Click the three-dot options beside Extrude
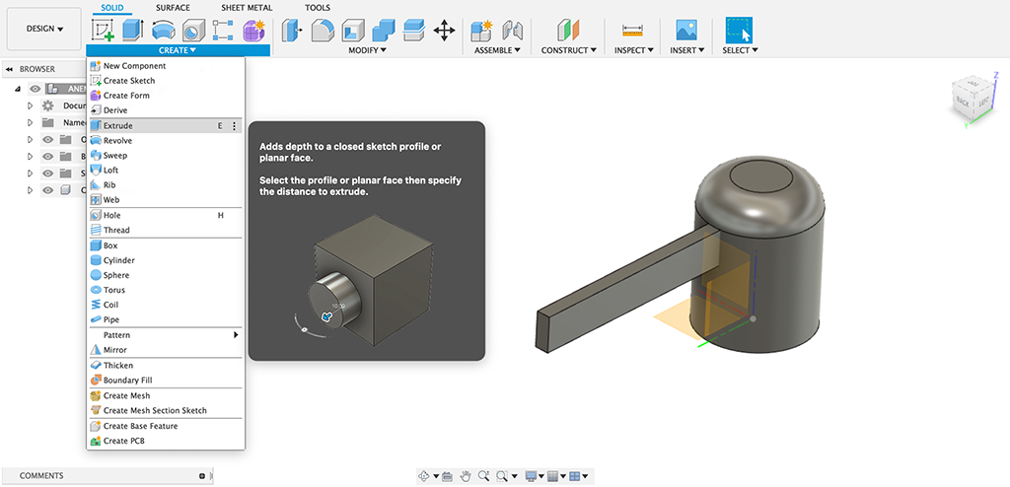This screenshot has width=1010, height=487. [x=234, y=126]
